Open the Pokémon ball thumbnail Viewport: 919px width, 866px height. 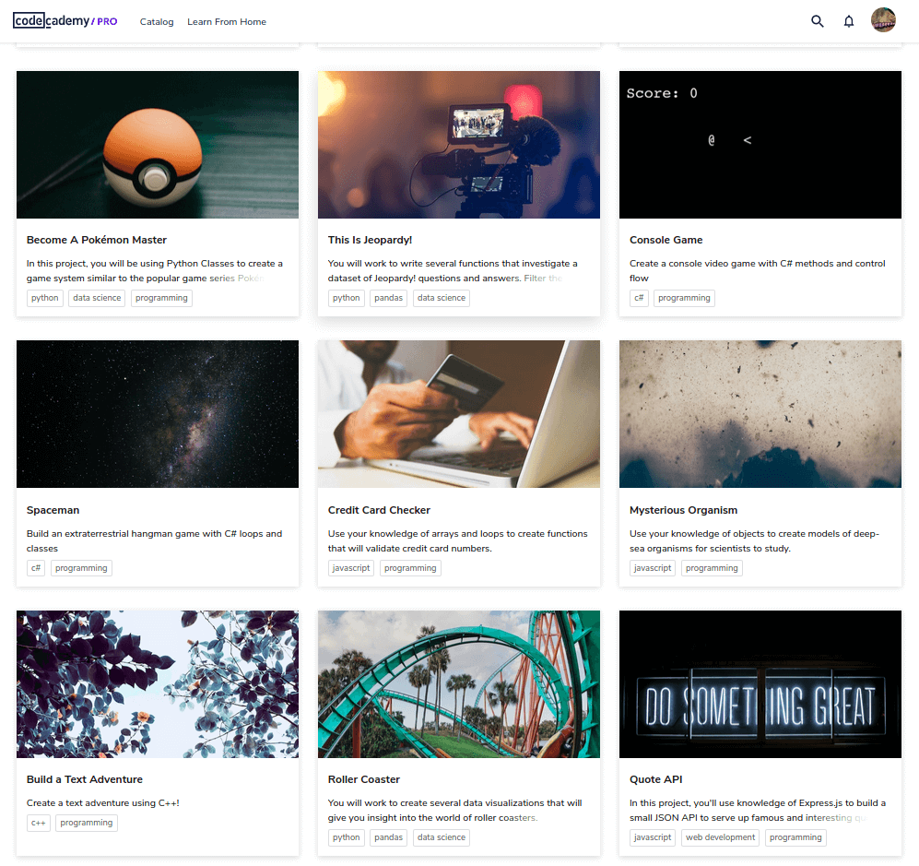[x=158, y=145]
